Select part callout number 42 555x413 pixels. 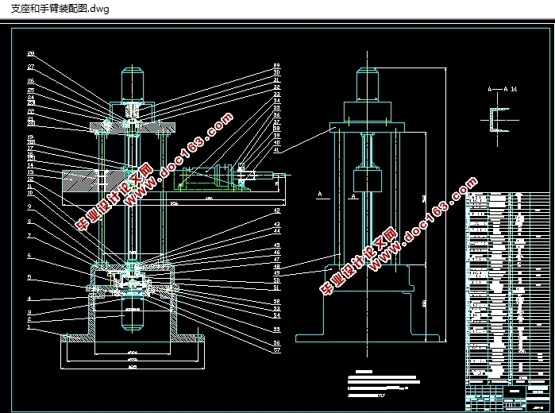(x=276, y=210)
